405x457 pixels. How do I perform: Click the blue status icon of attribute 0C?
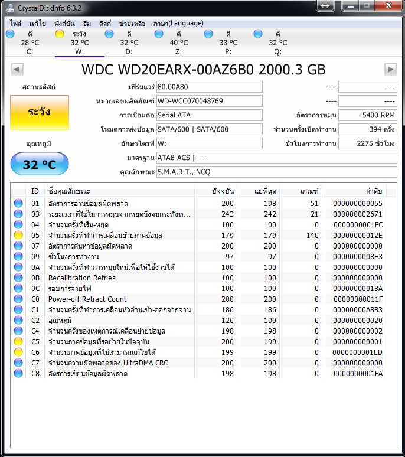[18, 288]
